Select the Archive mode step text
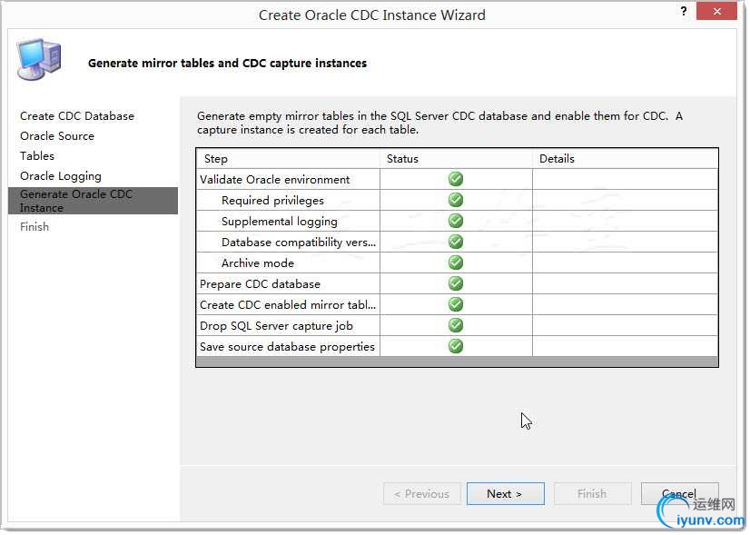Screen dimensions: 750x535 [258, 263]
